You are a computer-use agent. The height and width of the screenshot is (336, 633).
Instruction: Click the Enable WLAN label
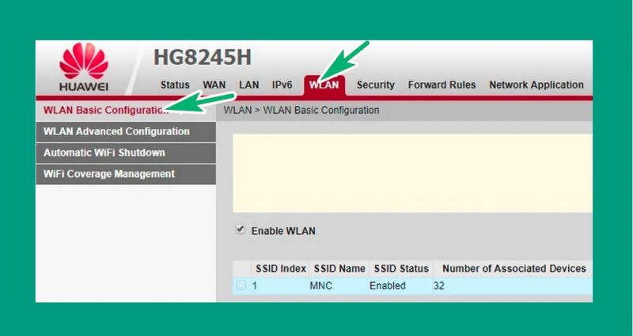point(283,231)
